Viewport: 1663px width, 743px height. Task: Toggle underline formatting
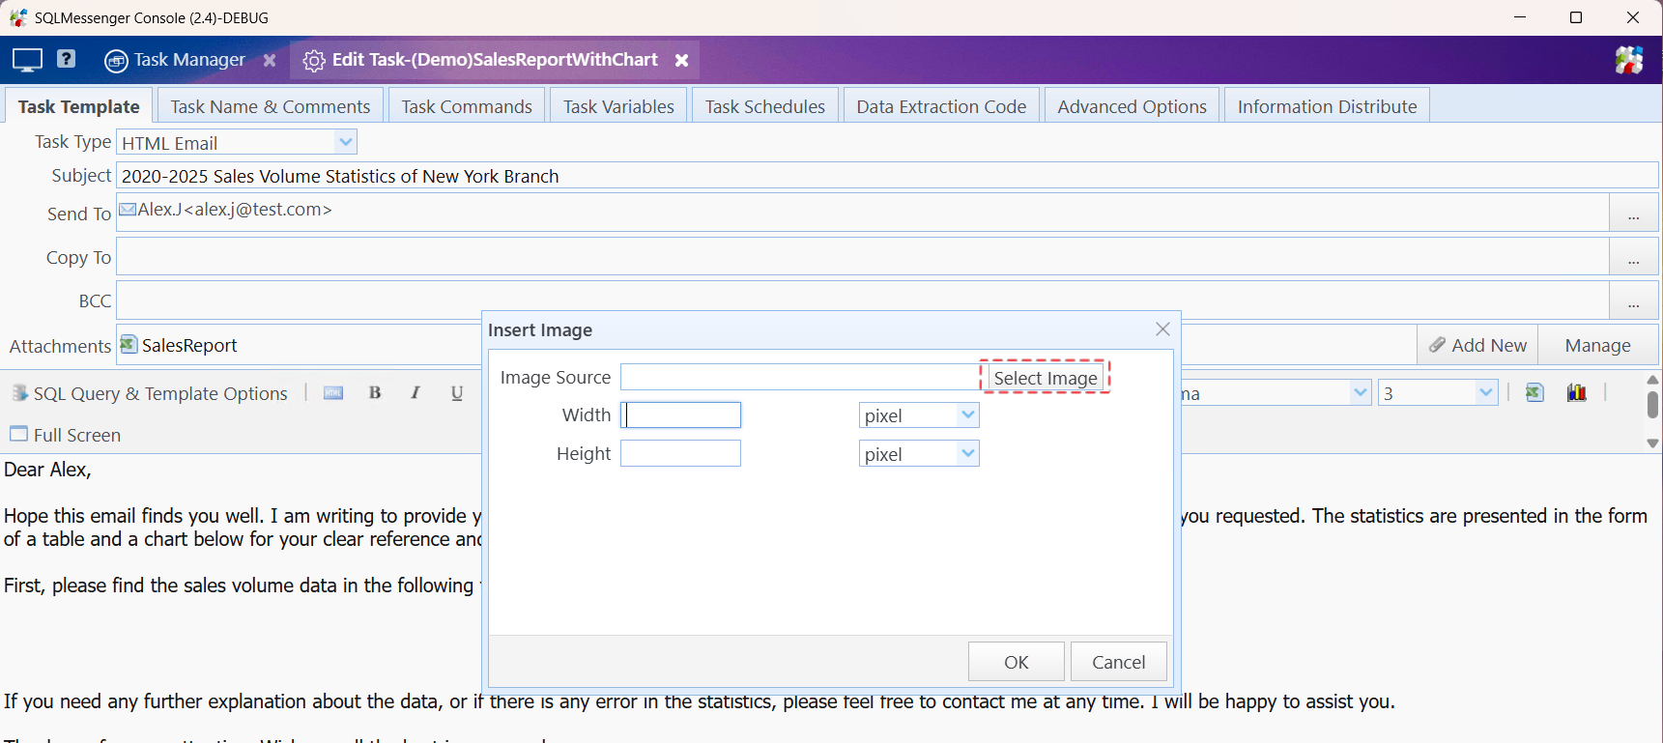pos(457,393)
